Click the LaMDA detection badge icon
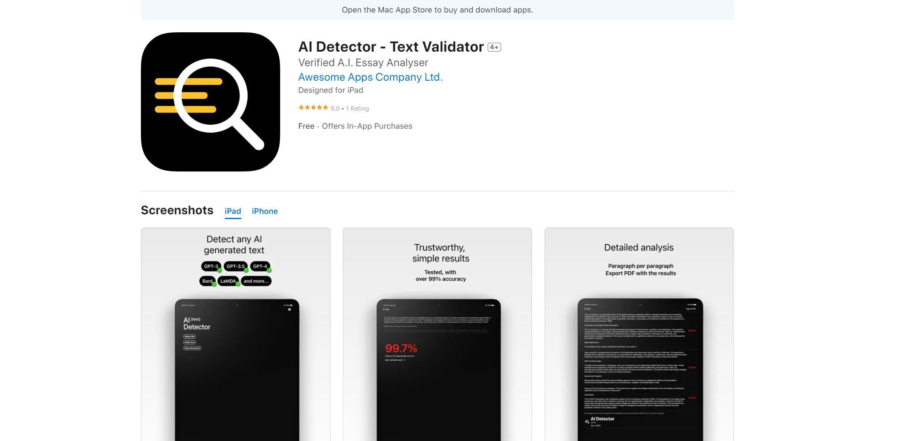Image resolution: width=899 pixels, height=441 pixels. coord(228,281)
